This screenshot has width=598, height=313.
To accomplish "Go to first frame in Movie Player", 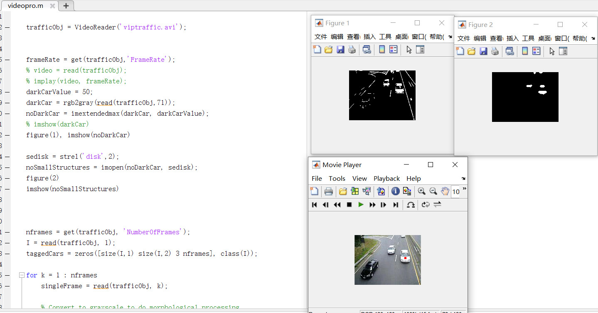I will [315, 205].
